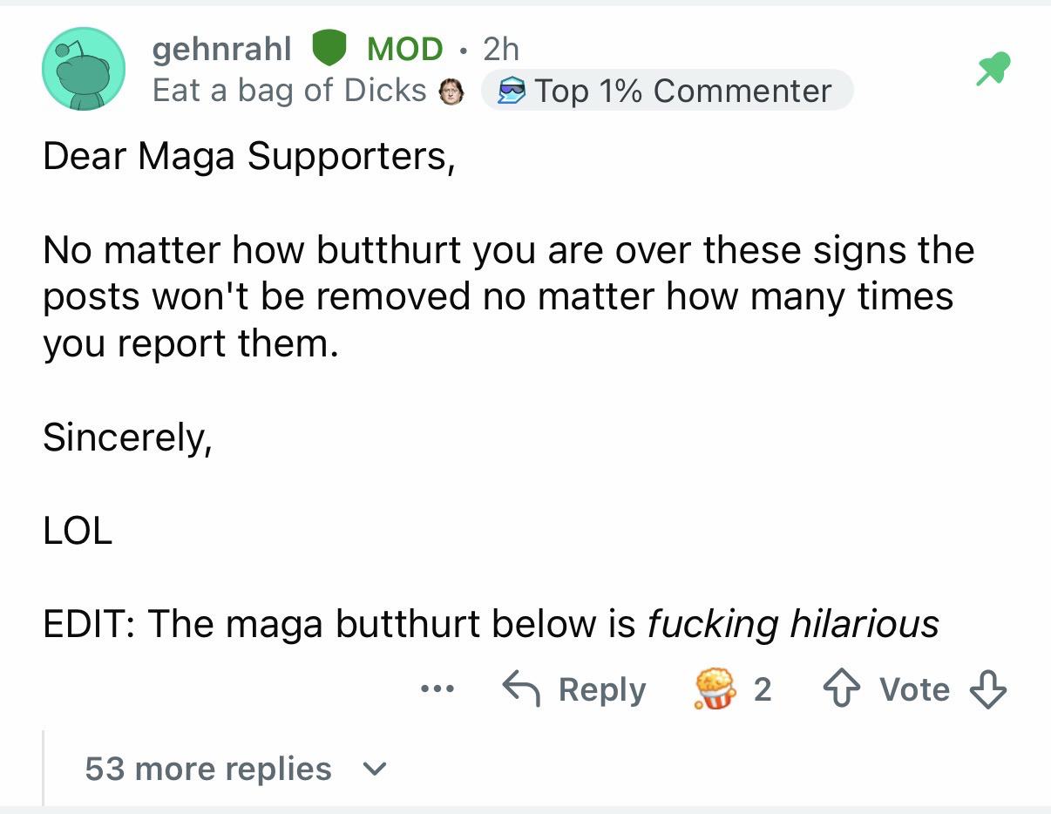Downvote the comment with the down arrow

(989, 689)
